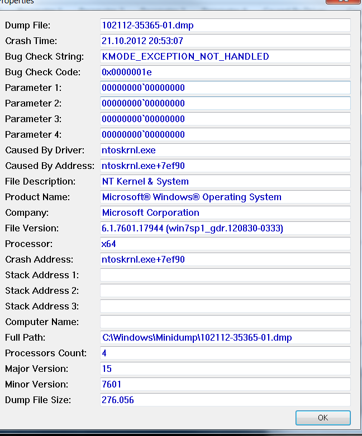Click the 'Dump File Size:' label
This screenshot has height=436, width=362.
tap(38, 400)
